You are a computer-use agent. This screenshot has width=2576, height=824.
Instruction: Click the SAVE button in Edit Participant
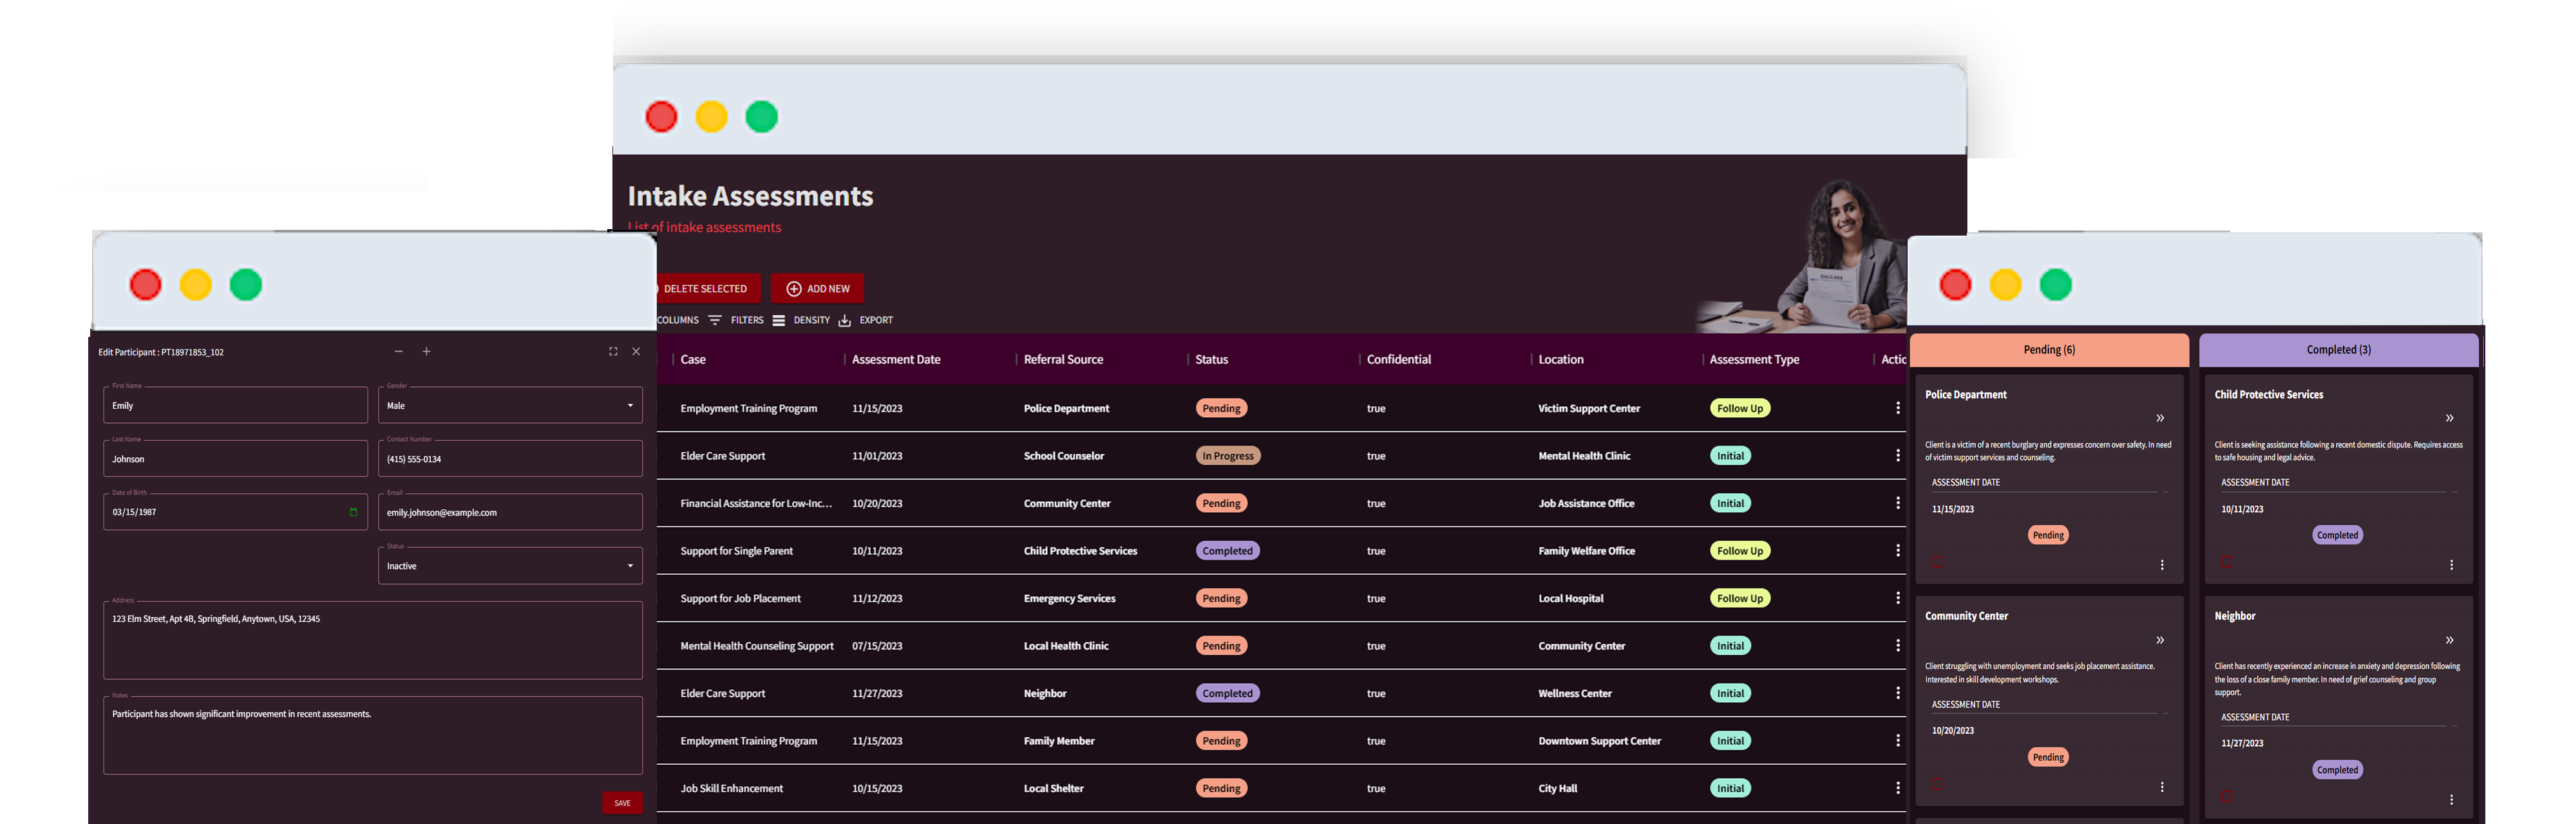pos(622,802)
